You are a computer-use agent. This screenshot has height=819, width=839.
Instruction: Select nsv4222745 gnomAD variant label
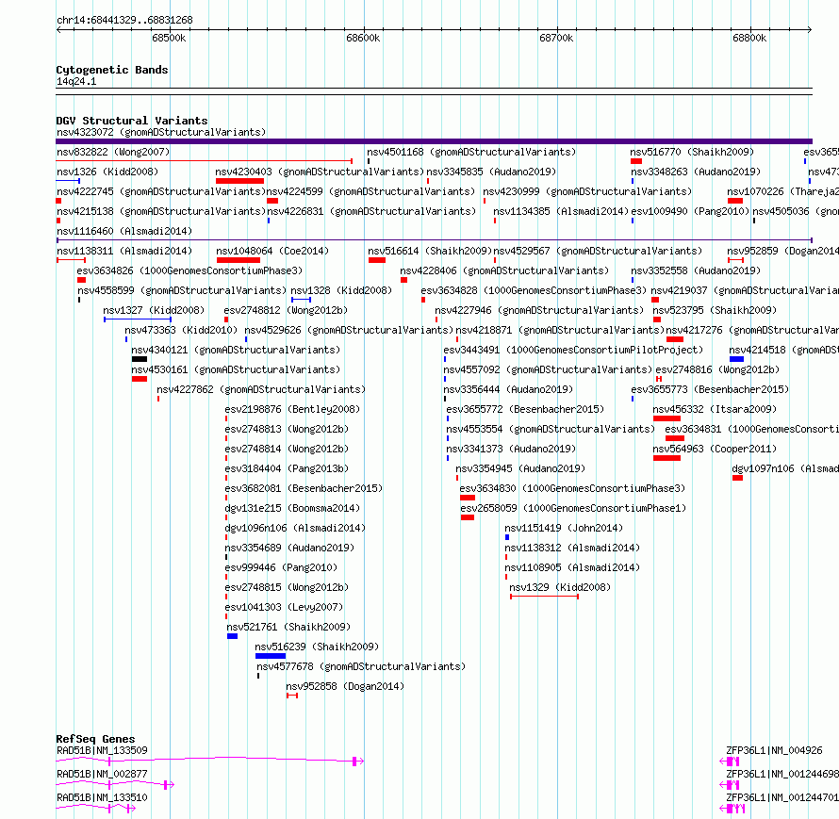(x=161, y=191)
